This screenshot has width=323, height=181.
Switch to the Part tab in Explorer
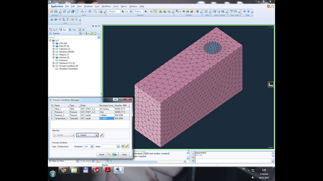click(x=73, y=30)
